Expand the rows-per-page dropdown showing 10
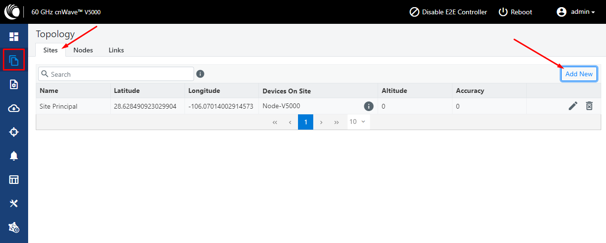The width and height of the screenshot is (606, 243). [358, 121]
